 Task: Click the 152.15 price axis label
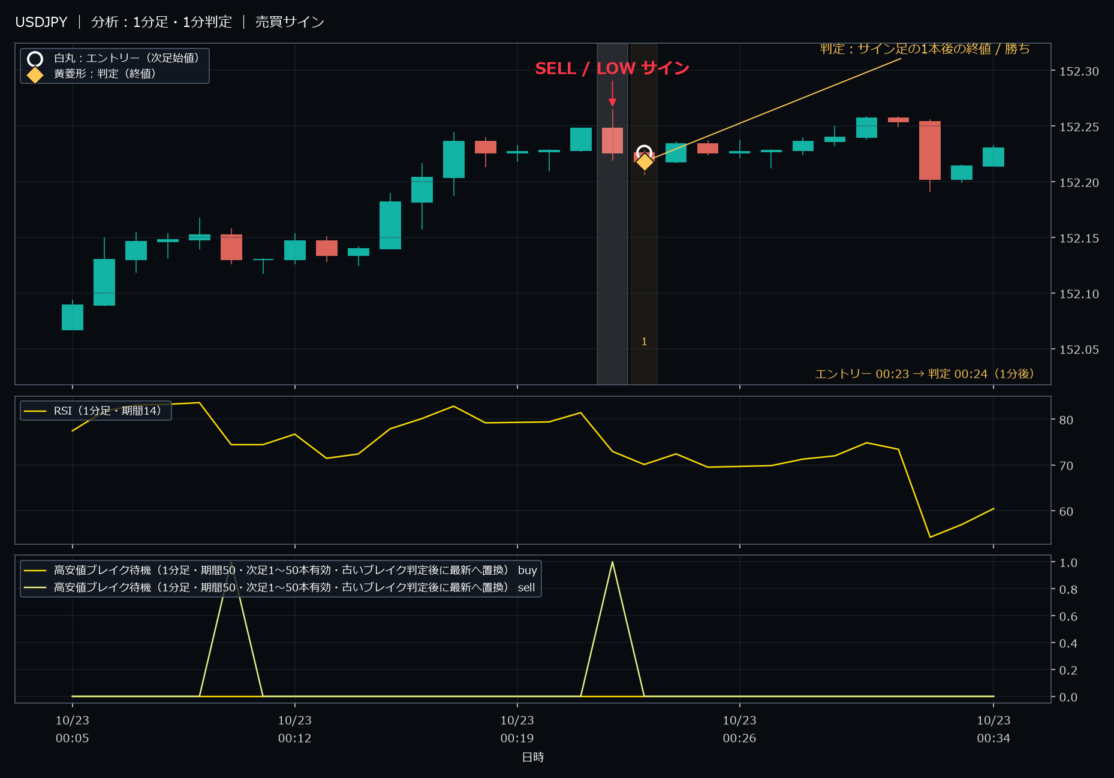click(1079, 239)
